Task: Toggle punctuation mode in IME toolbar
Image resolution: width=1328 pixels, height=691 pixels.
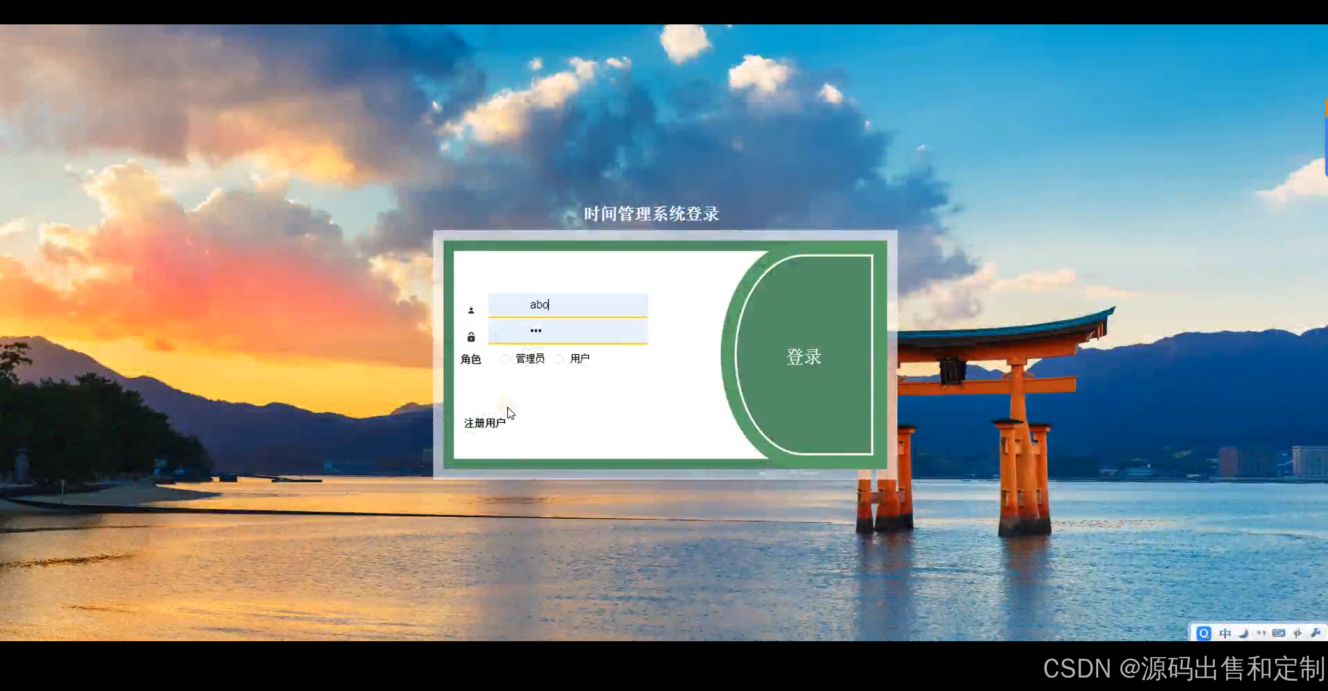Action: pos(1261,633)
